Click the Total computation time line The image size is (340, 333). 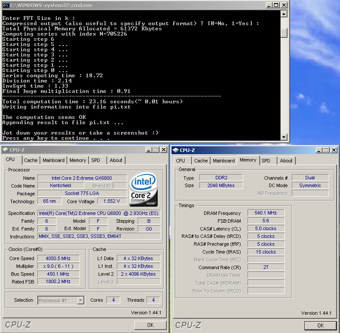point(92,102)
